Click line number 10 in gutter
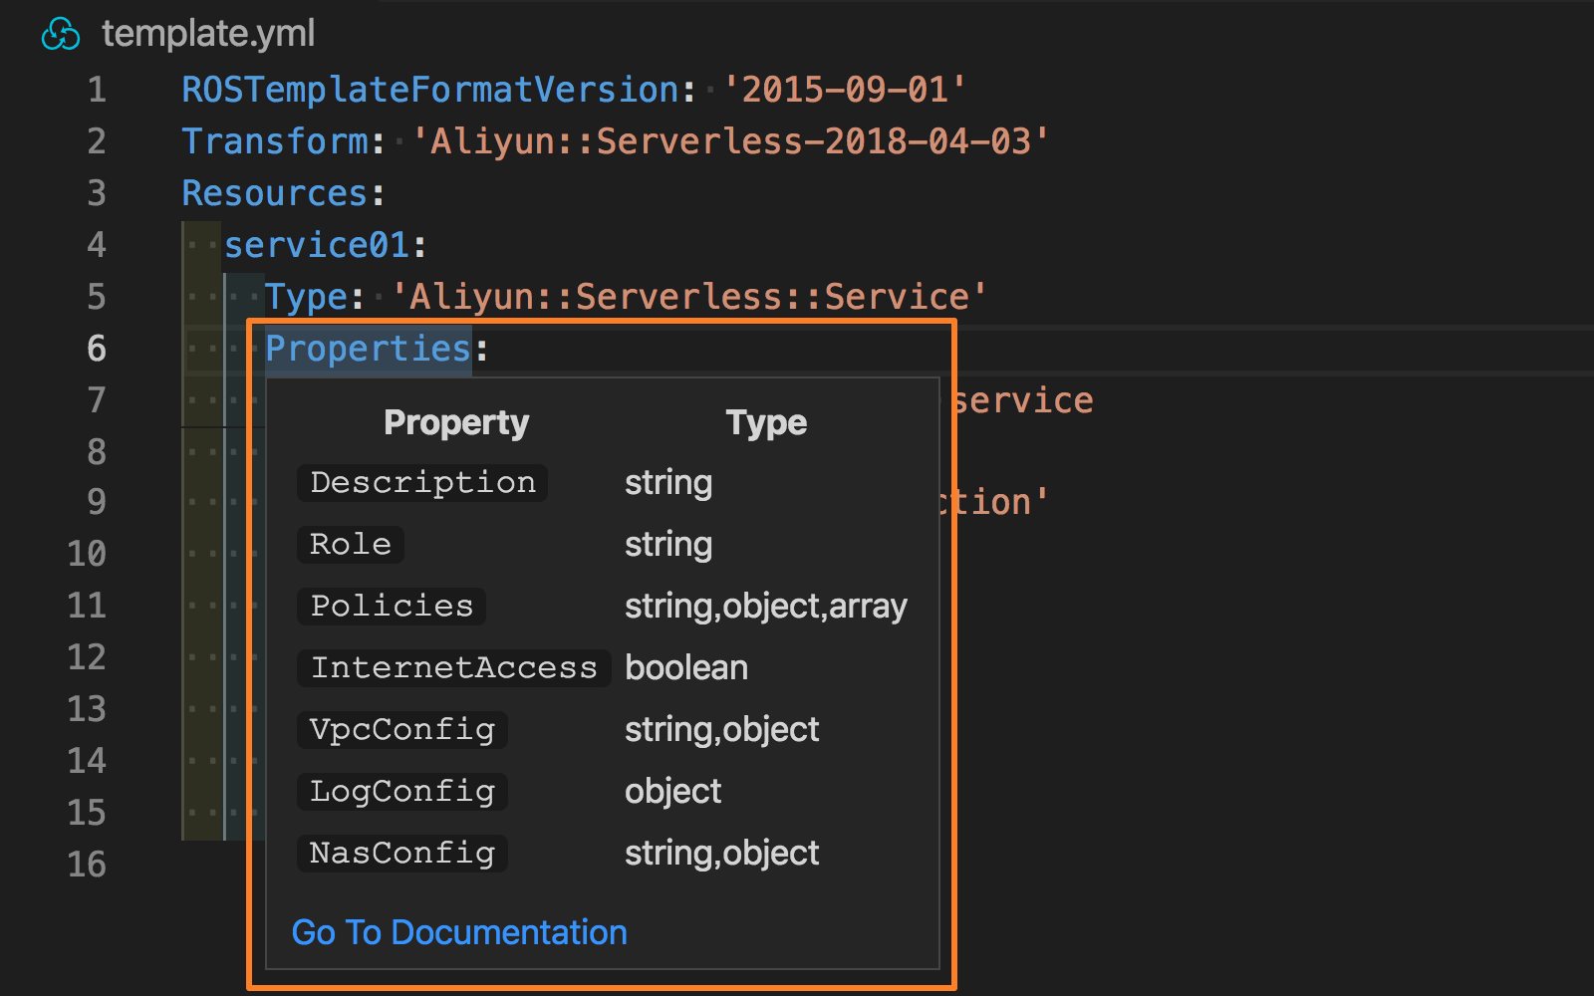 [x=87, y=554]
